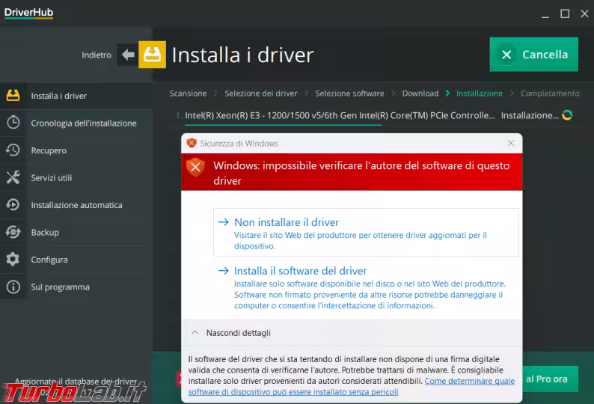Choose Installa il software del driver
Viewport: 594px width, 404px height.
366,288
